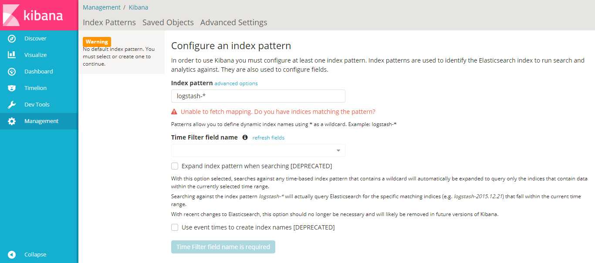Go to the Management breadcrumb link

coord(101,7)
